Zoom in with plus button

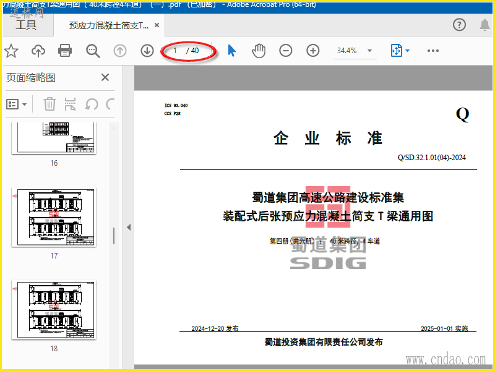(313, 51)
